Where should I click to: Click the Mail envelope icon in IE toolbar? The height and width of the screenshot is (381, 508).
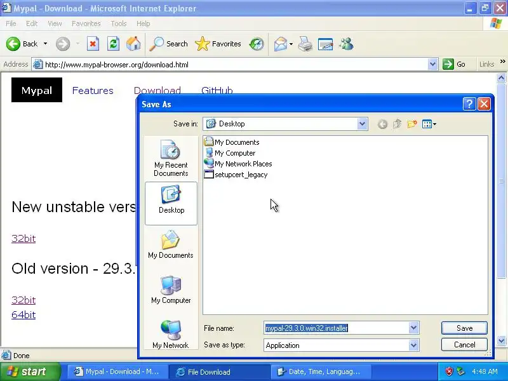coord(280,44)
